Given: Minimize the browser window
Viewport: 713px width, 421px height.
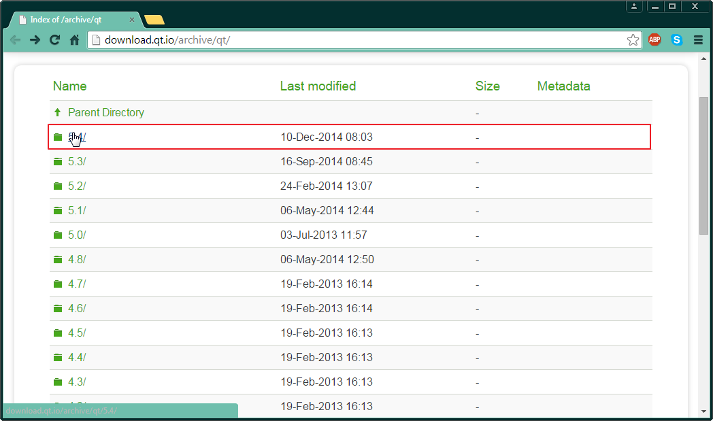Looking at the screenshot, I should pos(654,6).
